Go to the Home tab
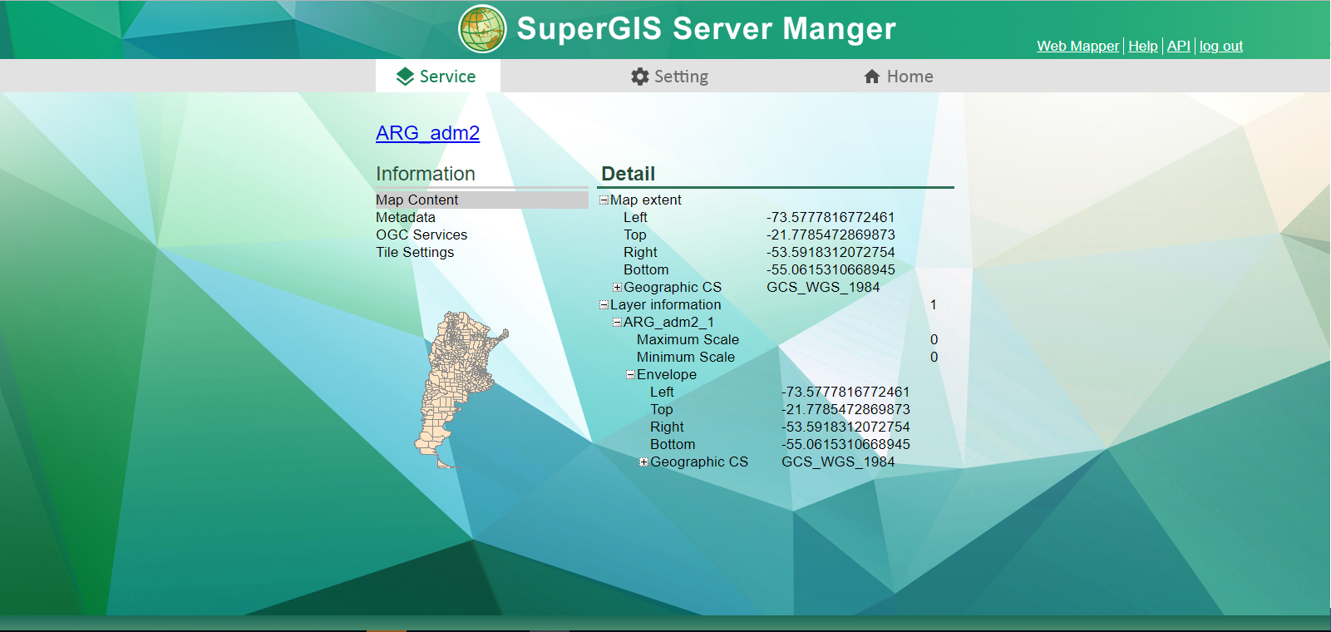The height and width of the screenshot is (632, 1331). (x=899, y=76)
